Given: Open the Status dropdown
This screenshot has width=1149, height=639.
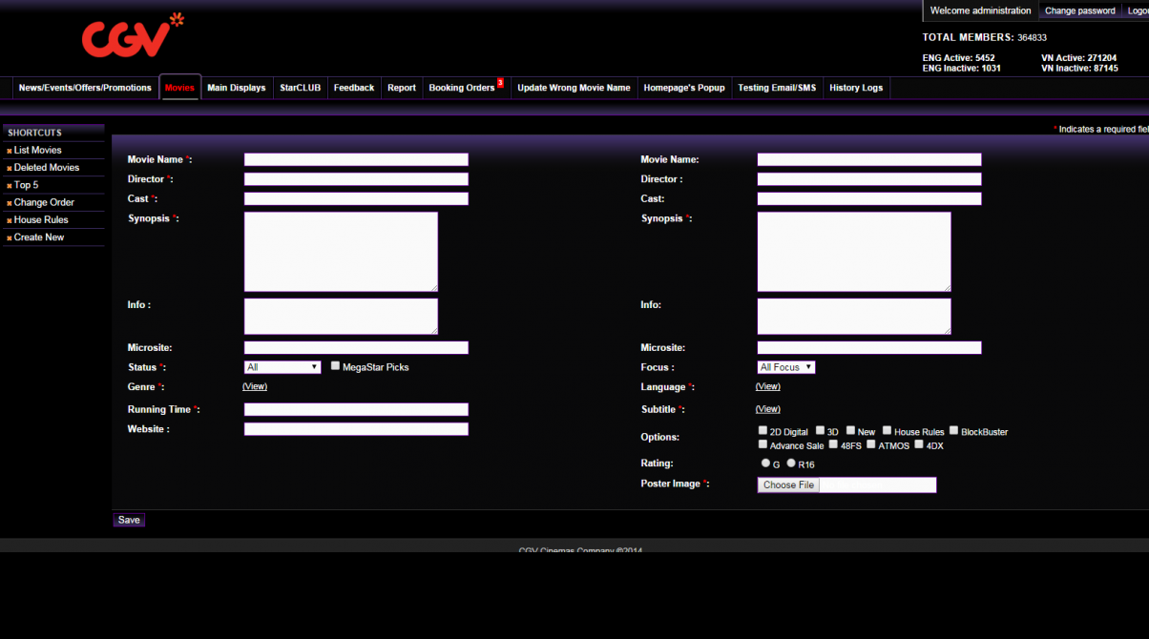Looking at the screenshot, I should 282,367.
